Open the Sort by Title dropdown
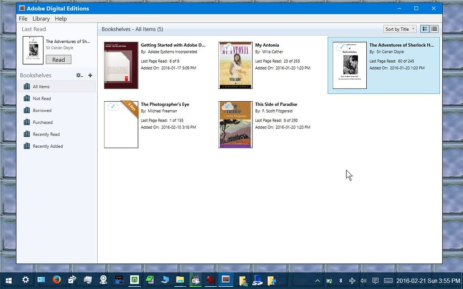This screenshot has height=289, width=463. pyautogui.click(x=400, y=29)
